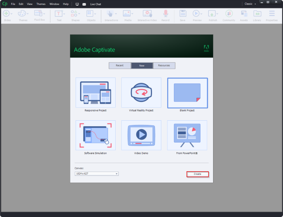Insert Text via toolbar icon
Screen dimensions: 283x217
click(x=59, y=13)
